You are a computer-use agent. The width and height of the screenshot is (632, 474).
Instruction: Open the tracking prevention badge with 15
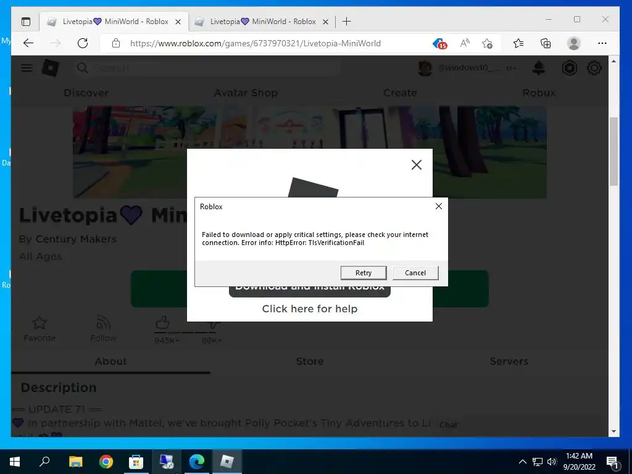[x=439, y=44]
